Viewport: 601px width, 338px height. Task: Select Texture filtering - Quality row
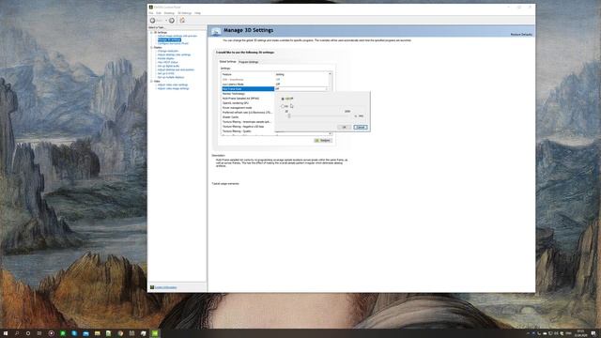click(x=248, y=131)
